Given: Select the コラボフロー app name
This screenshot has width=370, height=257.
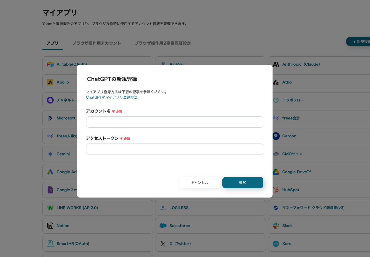Looking at the screenshot, I should (x=293, y=100).
